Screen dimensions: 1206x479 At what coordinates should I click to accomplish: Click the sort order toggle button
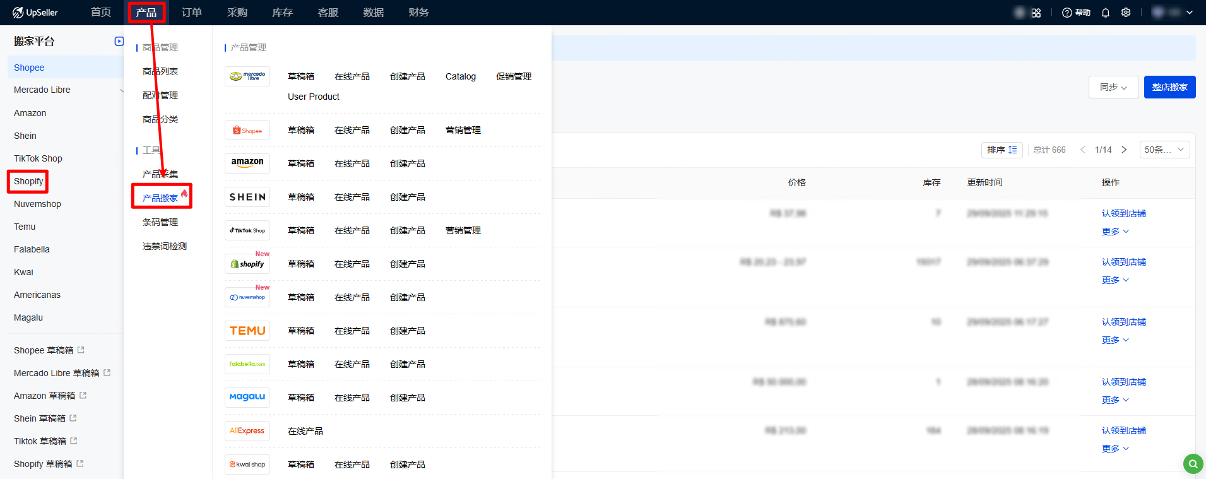[1002, 150]
